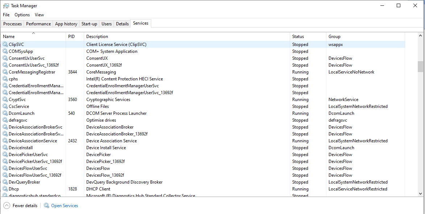Open the View menu
This screenshot has width=425, height=214.
click(39, 15)
